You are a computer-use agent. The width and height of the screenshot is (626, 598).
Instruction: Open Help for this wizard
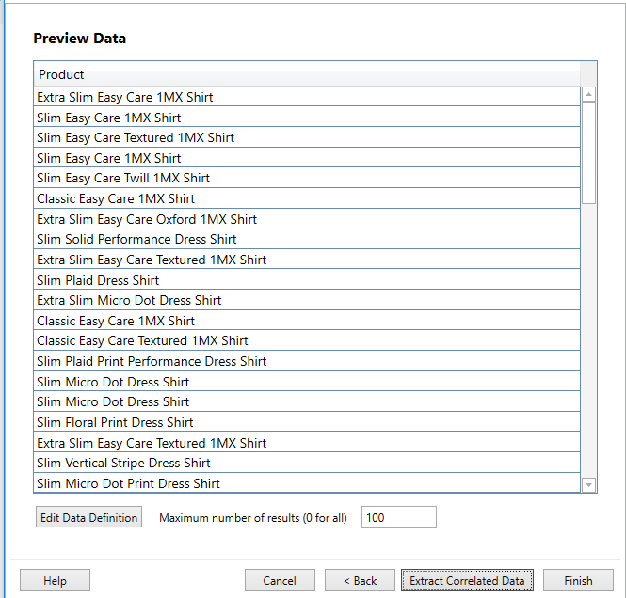(55, 581)
